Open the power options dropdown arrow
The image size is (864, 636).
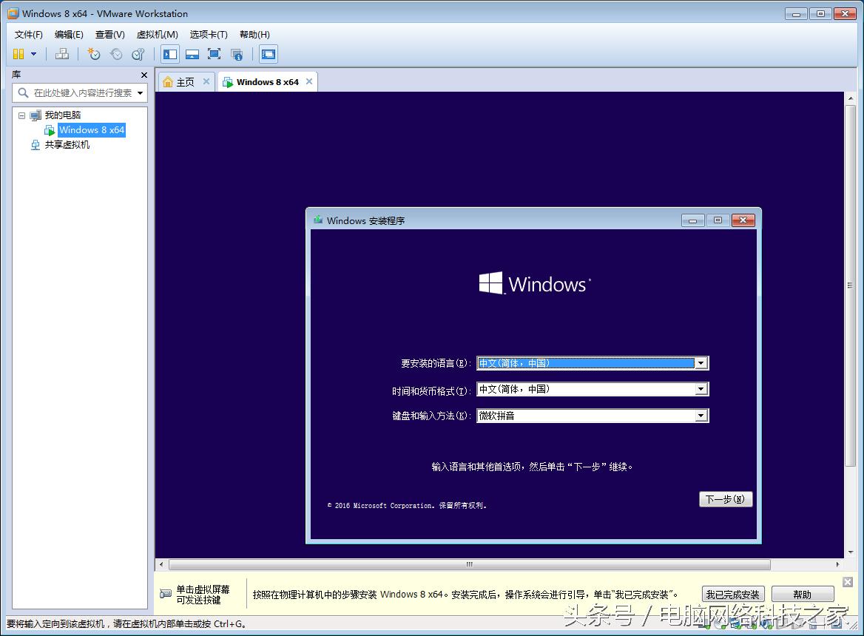33,54
